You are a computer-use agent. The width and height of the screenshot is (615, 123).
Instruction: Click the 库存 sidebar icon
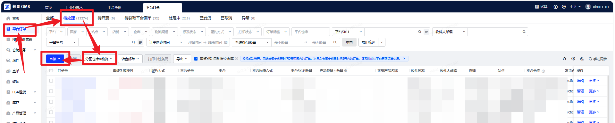click(8, 103)
